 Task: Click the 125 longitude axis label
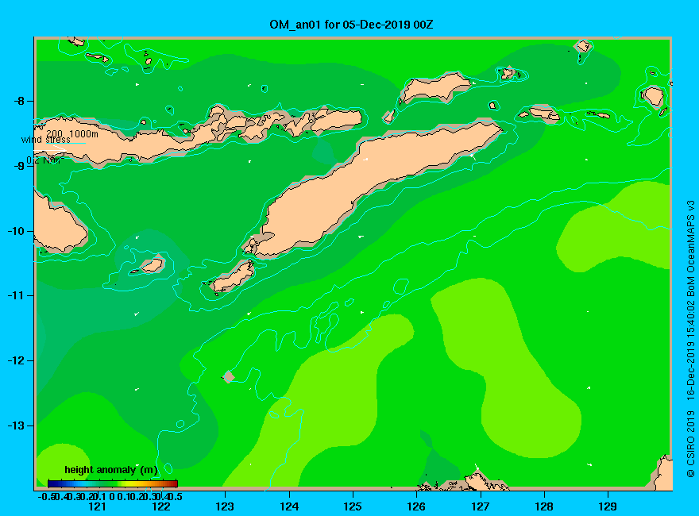[x=353, y=506]
